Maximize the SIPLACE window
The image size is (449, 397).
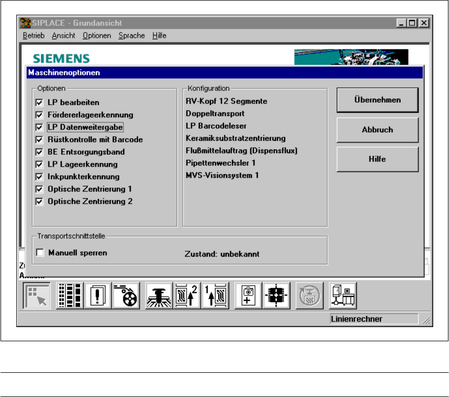coord(412,23)
